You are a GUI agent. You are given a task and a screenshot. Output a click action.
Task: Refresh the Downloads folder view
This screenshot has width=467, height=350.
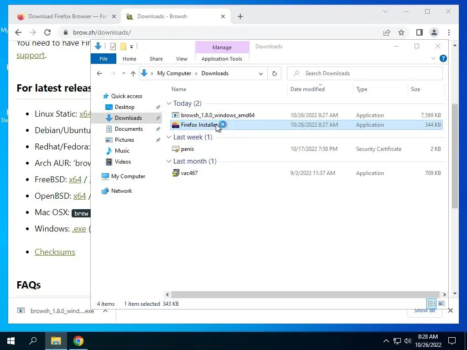[x=274, y=73]
